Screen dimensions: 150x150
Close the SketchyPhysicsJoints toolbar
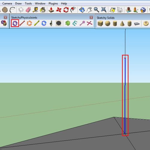91,17
